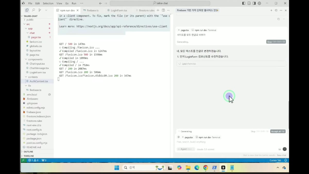Open the Agent mode dropdown
309x174 pixels.
185,149
